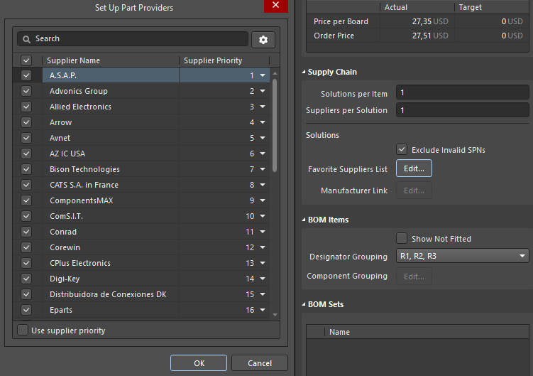The width and height of the screenshot is (533, 376).
Task: Open priority dropdown for Bison Technologies
Action: (263, 169)
